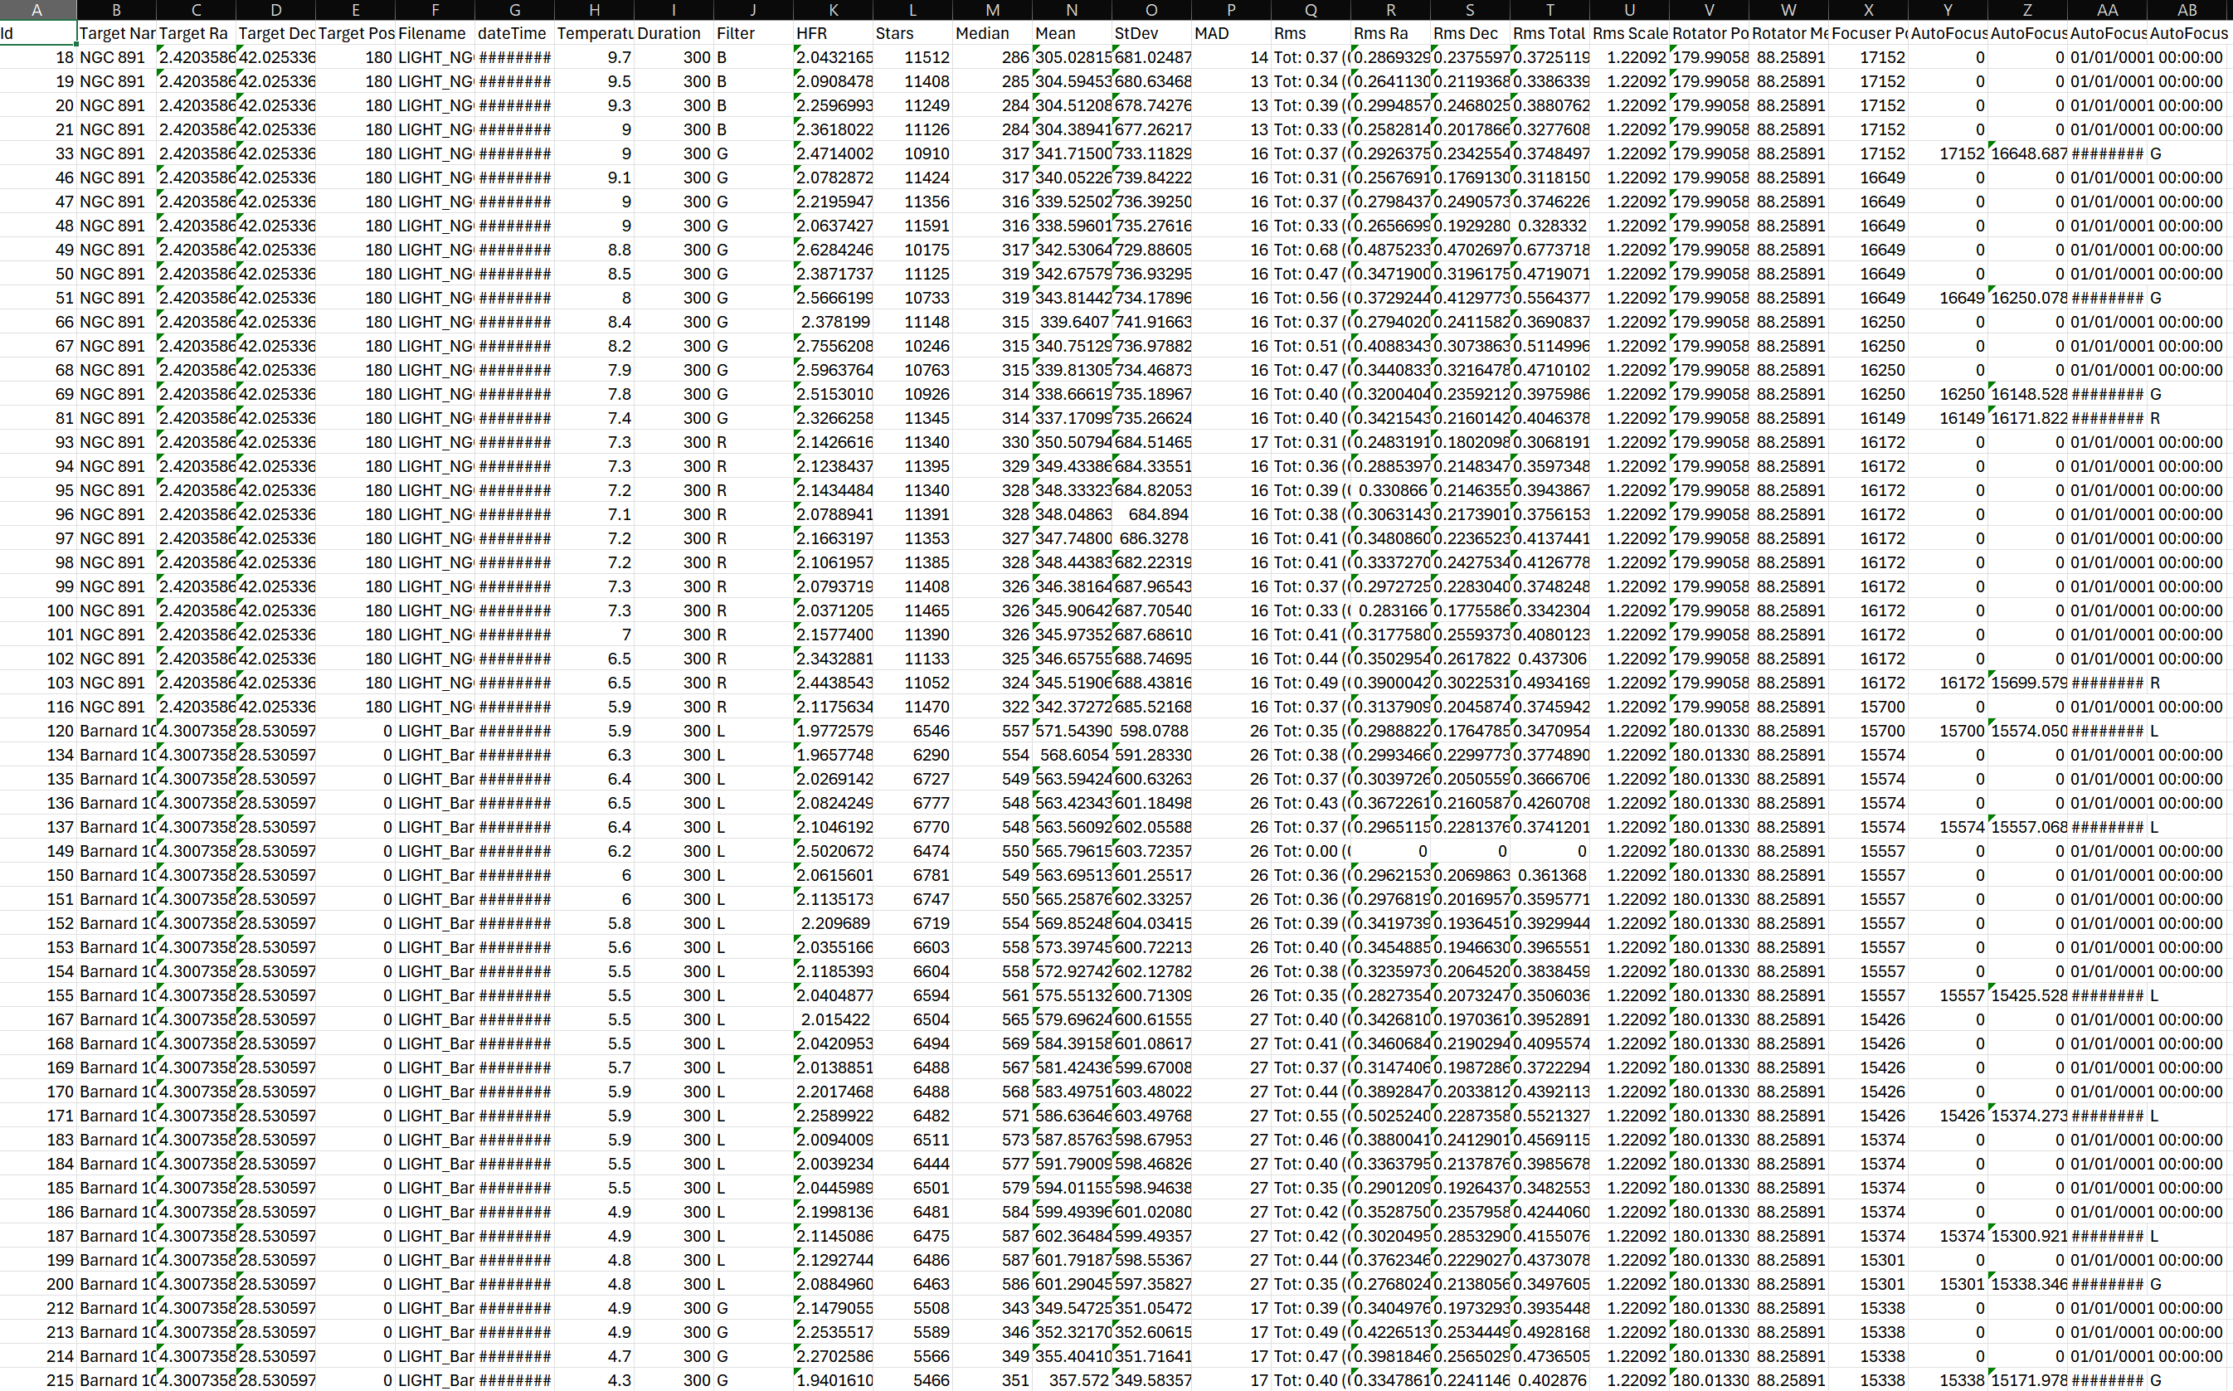
Task: Select AutoFocus cell 15425.528
Action: pyautogui.click(x=2027, y=995)
